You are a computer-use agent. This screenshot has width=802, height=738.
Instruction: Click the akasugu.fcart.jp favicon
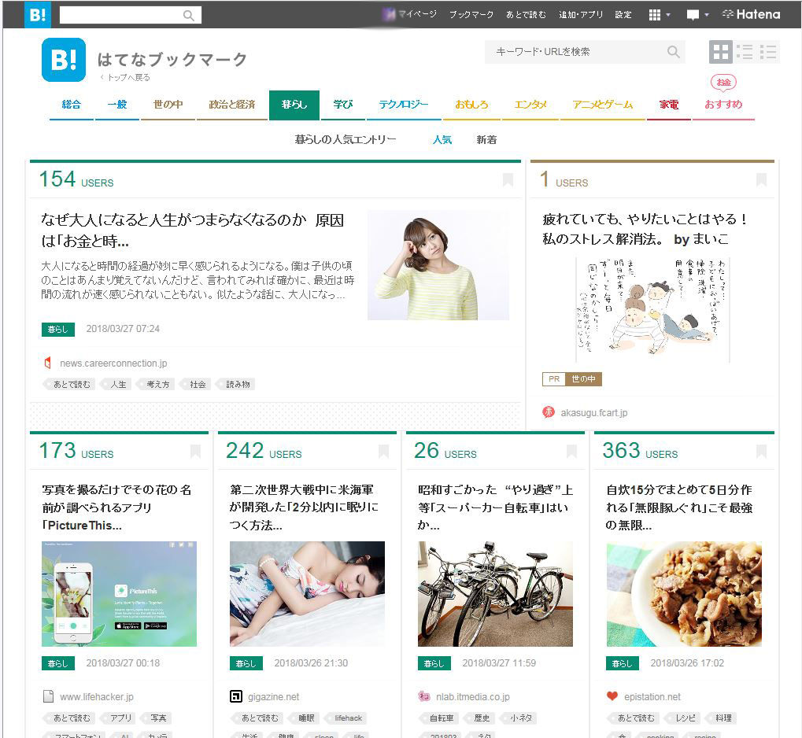click(x=549, y=412)
